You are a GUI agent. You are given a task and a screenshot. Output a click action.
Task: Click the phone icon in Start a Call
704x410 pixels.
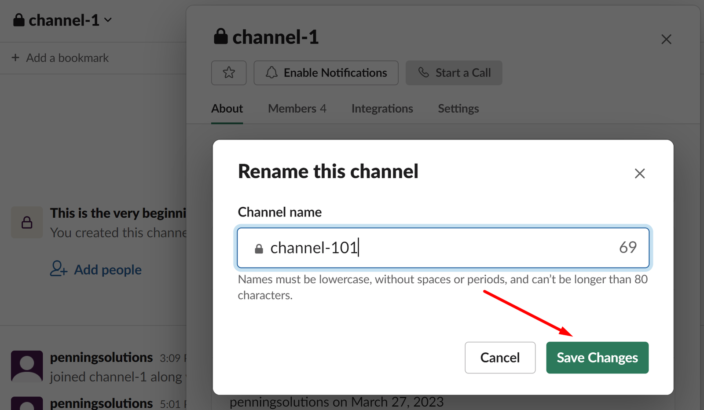click(423, 72)
